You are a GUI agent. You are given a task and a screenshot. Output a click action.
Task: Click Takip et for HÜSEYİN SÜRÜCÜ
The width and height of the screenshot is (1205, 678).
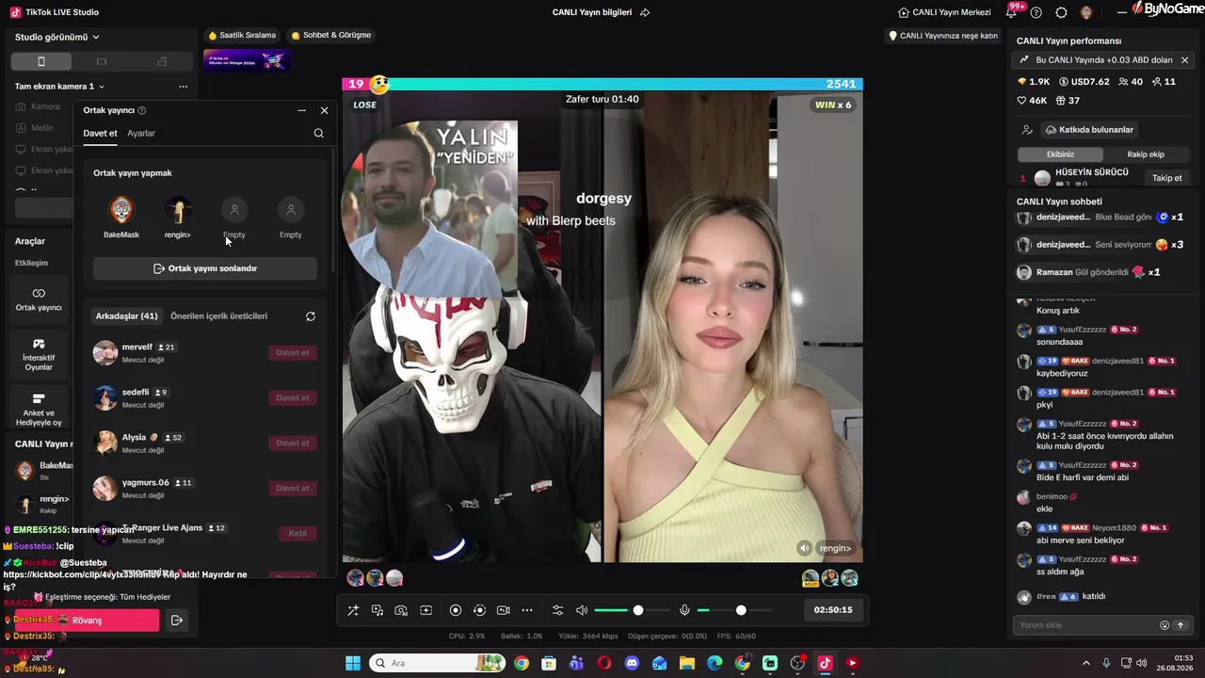pos(1167,178)
